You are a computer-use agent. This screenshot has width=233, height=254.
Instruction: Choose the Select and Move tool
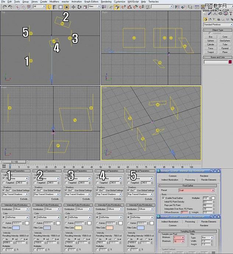pyautogui.click(x=74, y=7)
